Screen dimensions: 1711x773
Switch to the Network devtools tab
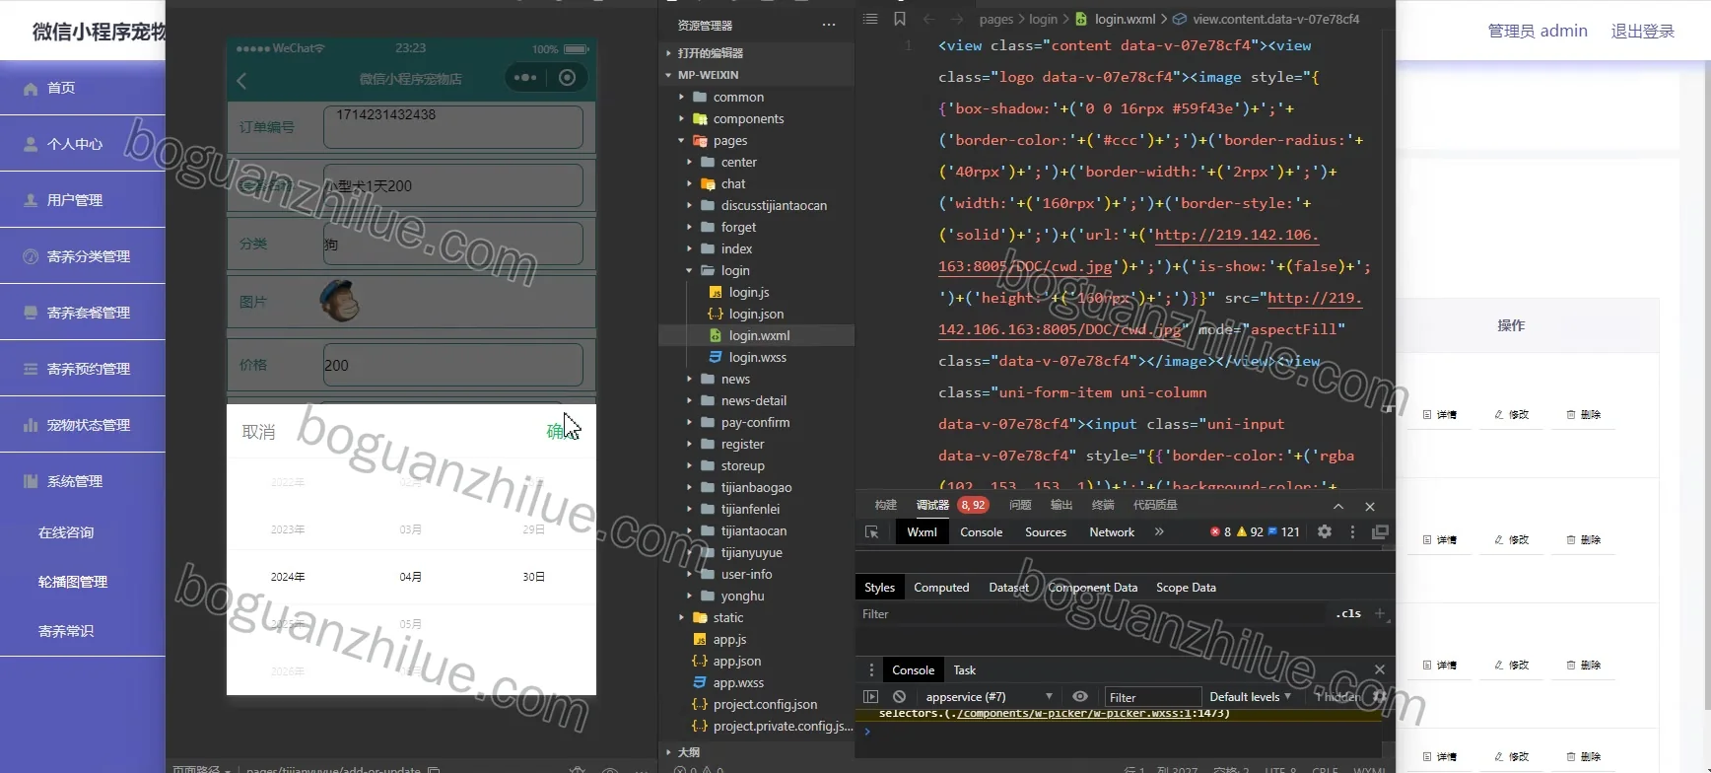pyautogui.click(x=1112, y=532)
